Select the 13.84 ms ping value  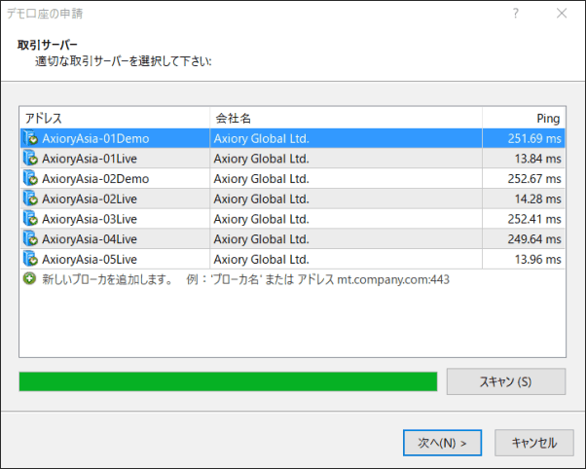[535, 159]
